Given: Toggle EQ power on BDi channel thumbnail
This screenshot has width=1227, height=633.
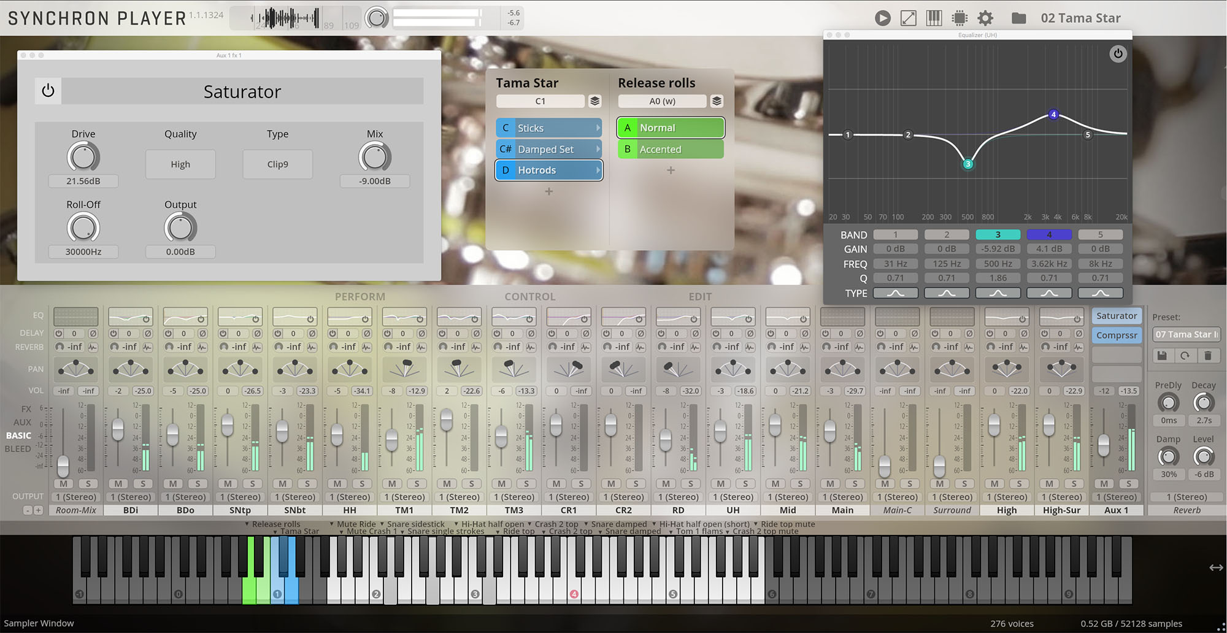Looking at the screenshot, I should click(146, 319).
